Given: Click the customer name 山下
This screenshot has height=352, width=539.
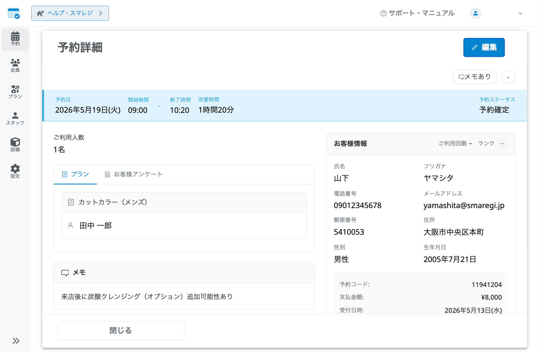Looking at the screenshot, I should (341, 178).
